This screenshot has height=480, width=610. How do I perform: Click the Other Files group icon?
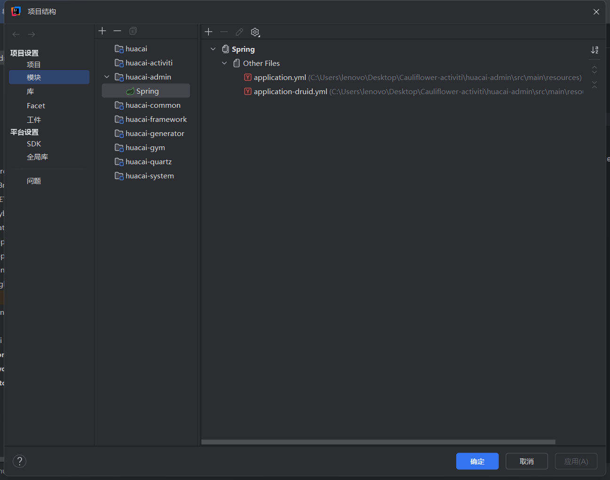(x=237, y=63)
